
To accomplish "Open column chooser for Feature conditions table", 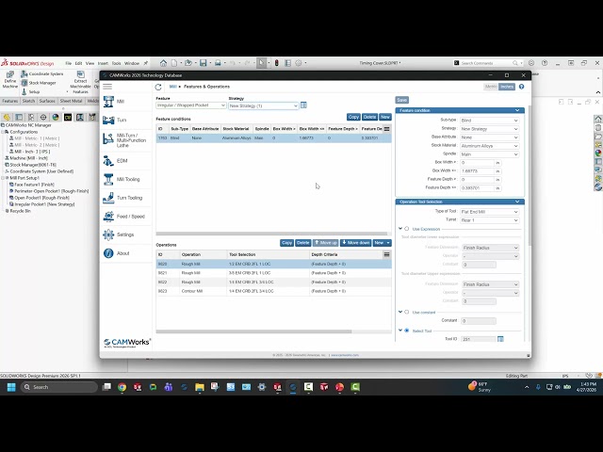I will (x=387, y=129).
